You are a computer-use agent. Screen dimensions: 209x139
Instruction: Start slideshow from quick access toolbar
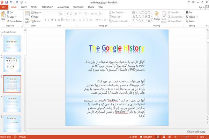point(22,2)
